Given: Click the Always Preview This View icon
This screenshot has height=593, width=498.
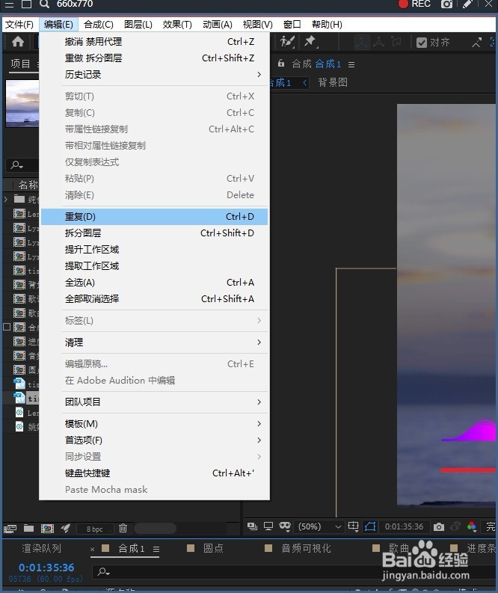Looking at the screenshot, I should [252, 526].
